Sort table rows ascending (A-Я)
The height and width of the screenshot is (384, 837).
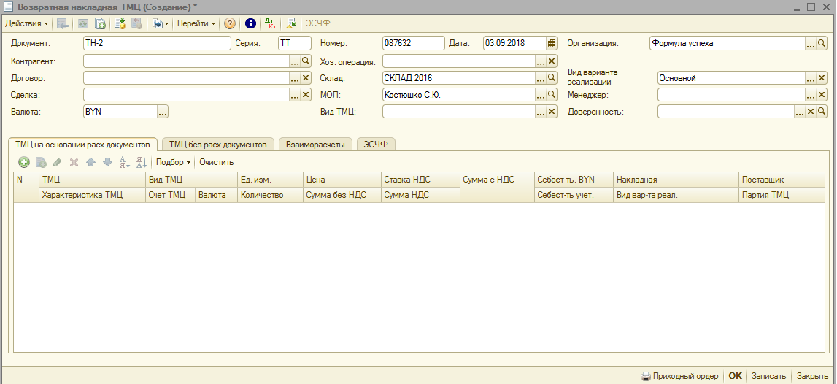(x=124, y=162)
